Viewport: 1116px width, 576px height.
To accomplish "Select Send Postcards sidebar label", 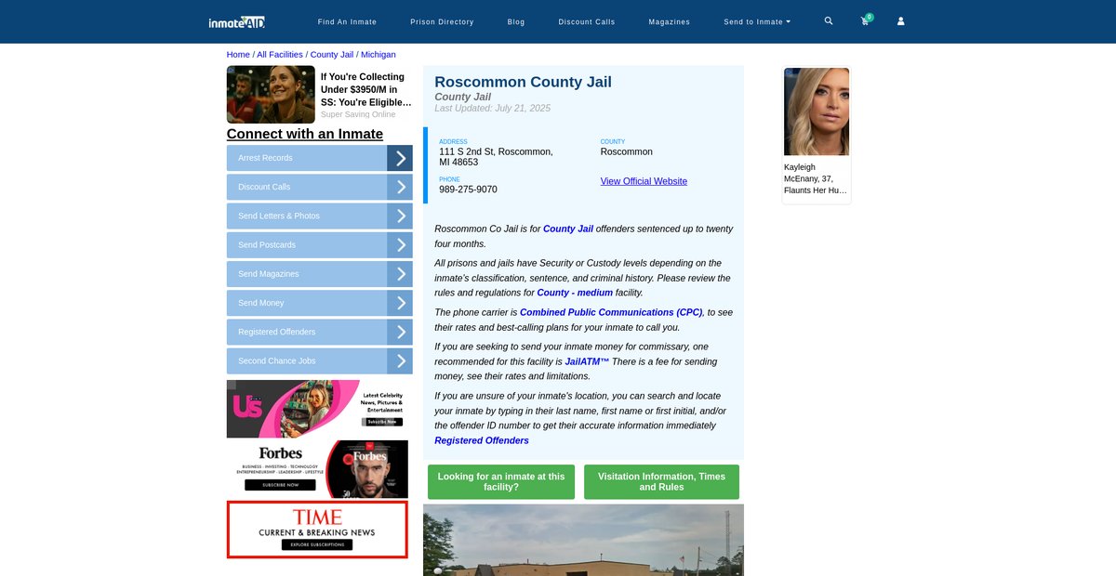I will pos(267,245).
